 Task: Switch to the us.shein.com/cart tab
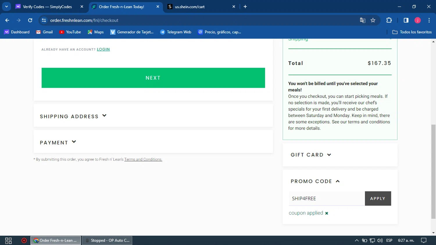point(190,7)
